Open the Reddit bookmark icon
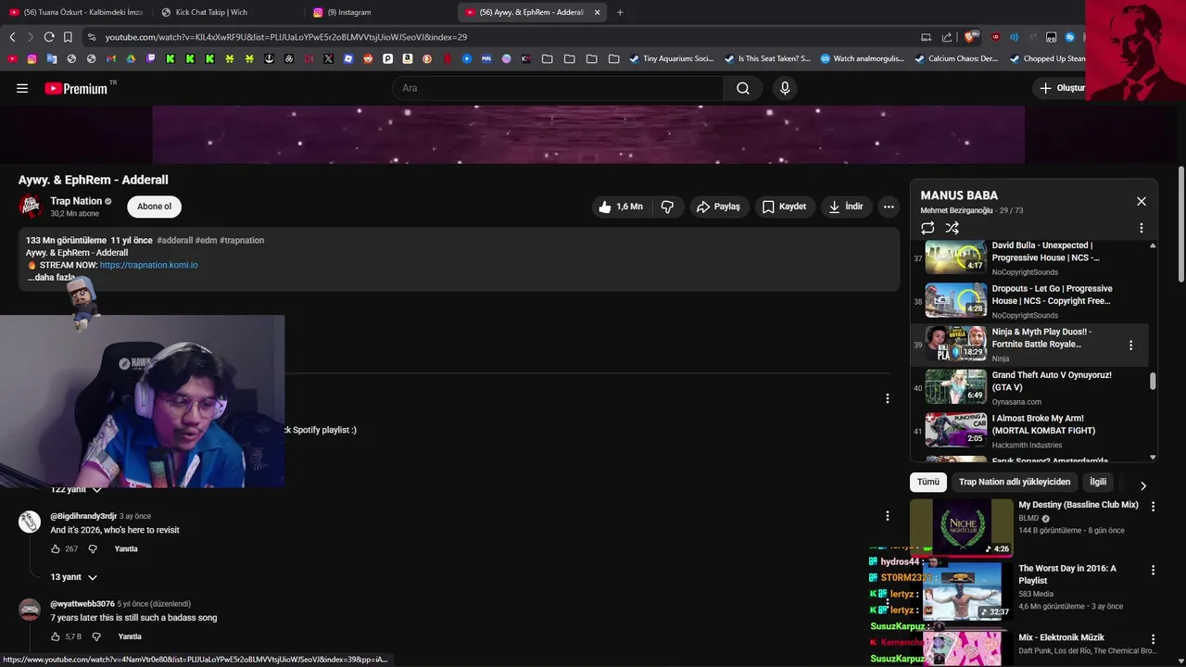The height and width of the screenshot is (667, 1186). pyautogui.click(x=368, y=58)
